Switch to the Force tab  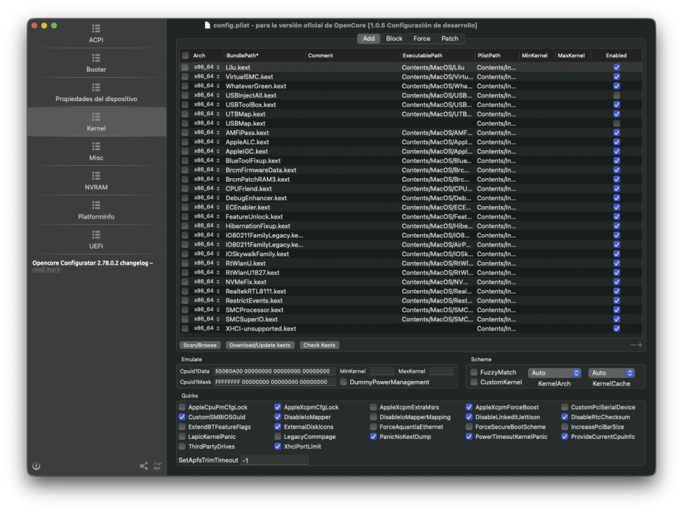pyautogui.click(x=421, y=39)
